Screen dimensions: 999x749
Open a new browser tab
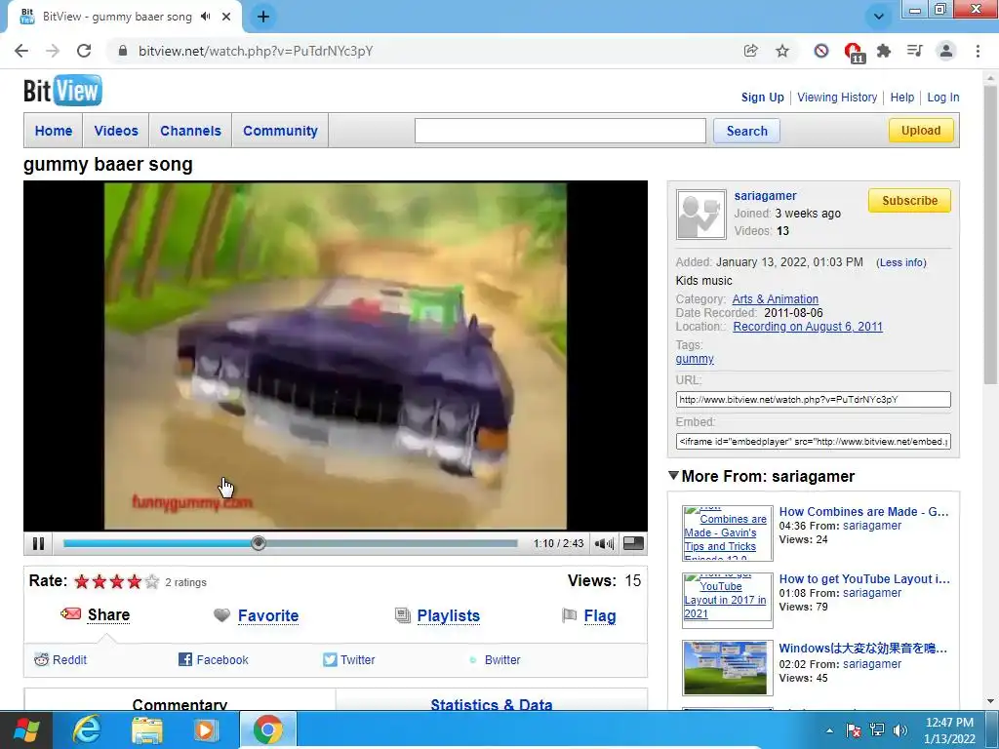[x=263, y=17]
